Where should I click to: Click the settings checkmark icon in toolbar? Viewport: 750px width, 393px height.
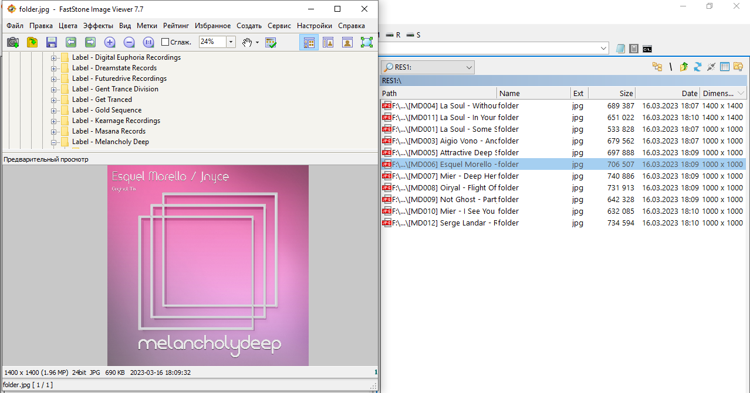[271, 42]
